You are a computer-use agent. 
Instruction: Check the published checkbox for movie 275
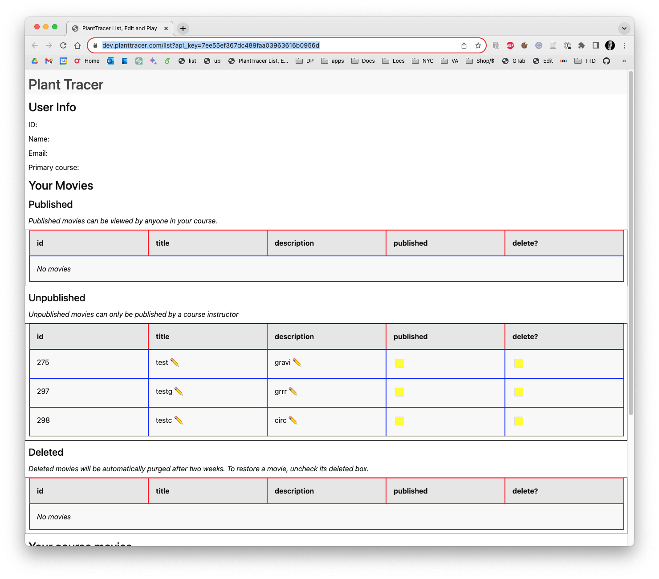tap(399, 363)
